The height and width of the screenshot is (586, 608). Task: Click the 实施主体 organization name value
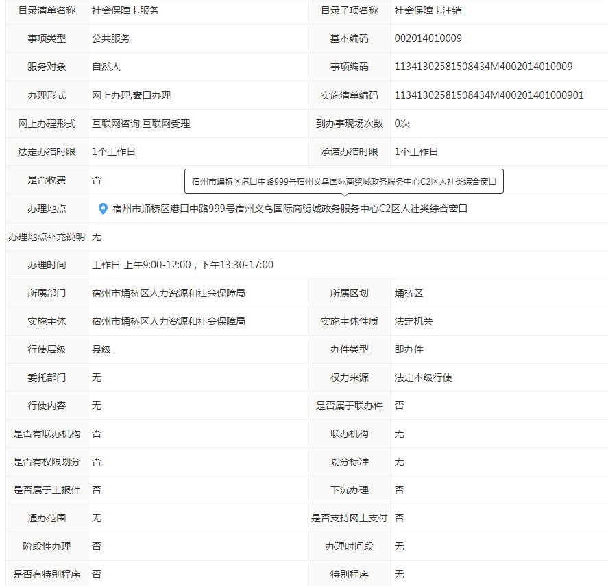169,321
